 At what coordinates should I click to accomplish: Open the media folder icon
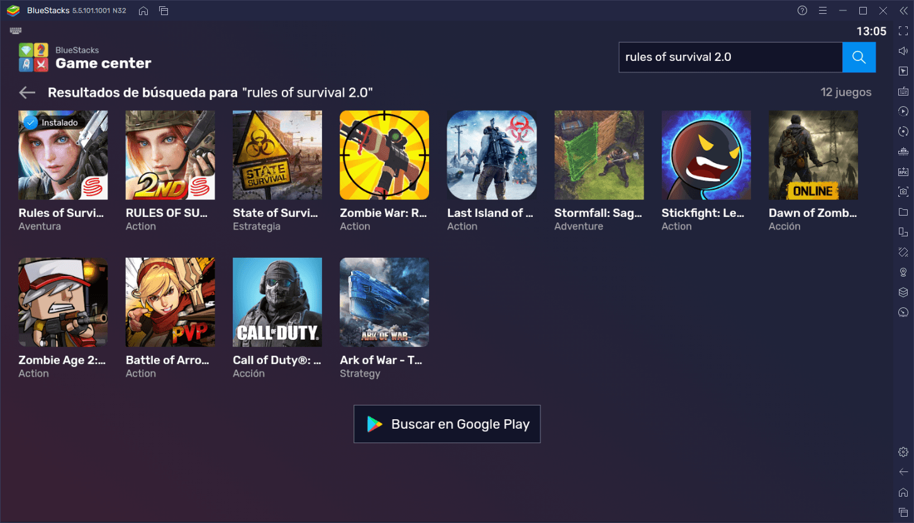coord(903,212)
